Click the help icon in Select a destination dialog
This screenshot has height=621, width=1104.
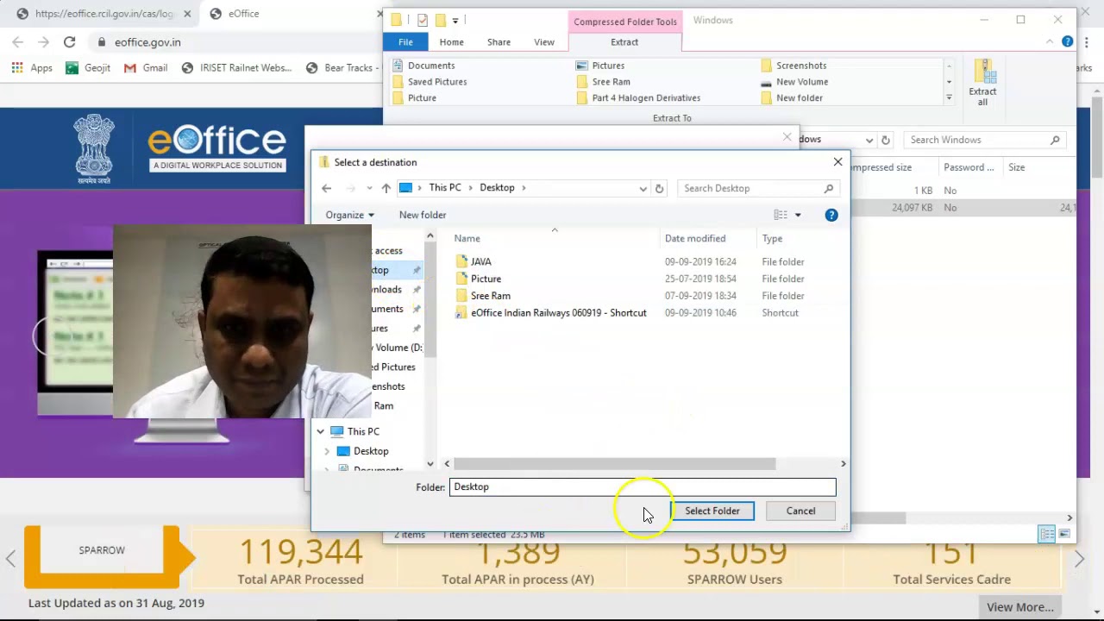pos(831,215)
